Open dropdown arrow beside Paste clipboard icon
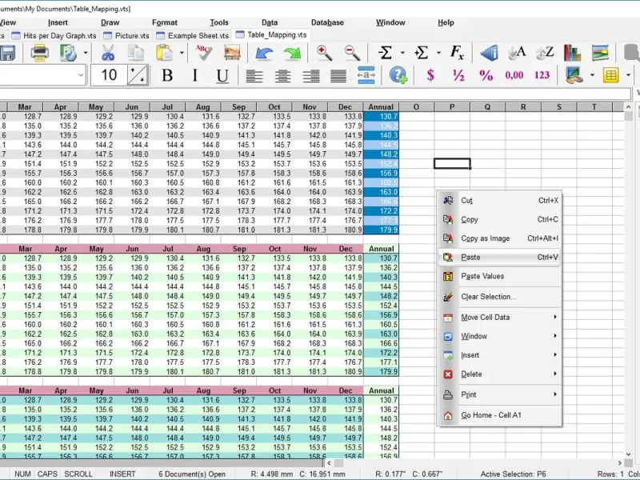This screenshot has height=480, width=640. click(x=182, y=53)
